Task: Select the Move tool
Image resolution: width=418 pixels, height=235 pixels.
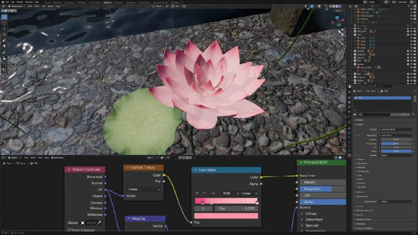Action: coord(4,29)
